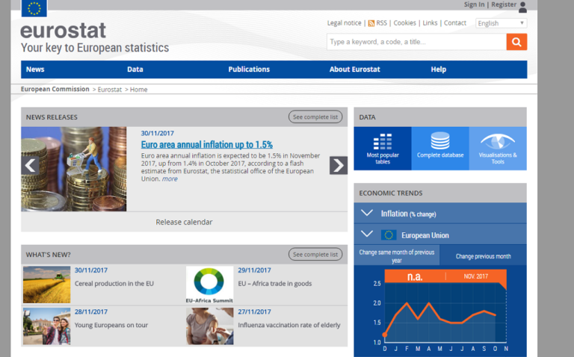The image size is (574, 357).
Task: Click the 27/11/2017 date in What's New
Action: (254, 311)
